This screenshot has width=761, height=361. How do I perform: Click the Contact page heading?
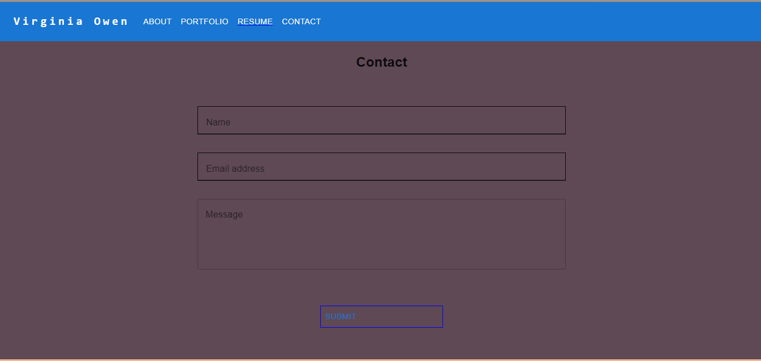pos(381,62)
